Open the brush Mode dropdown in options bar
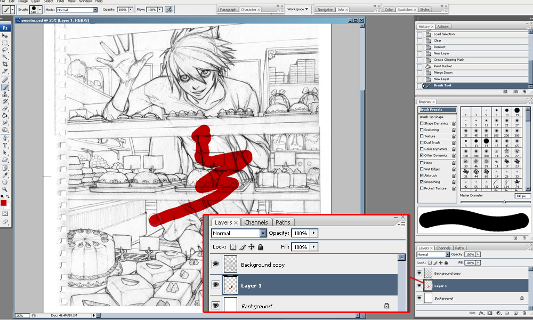Screen dimensions: 533x320 click(95, 10)
